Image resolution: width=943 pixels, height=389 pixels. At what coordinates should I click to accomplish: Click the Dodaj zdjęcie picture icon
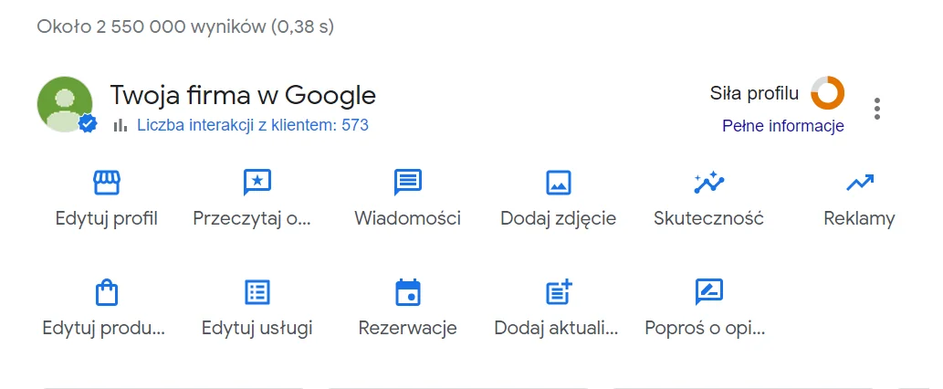tap(558, 183)
